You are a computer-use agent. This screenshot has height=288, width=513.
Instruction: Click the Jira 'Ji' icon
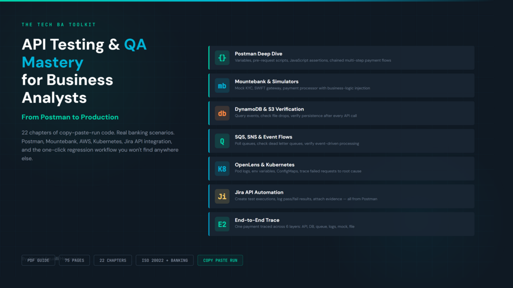point(222,196)
